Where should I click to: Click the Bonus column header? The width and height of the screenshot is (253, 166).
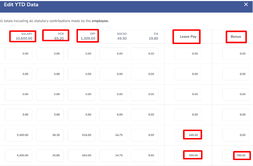pyautogui.click(x=236, y=37)
